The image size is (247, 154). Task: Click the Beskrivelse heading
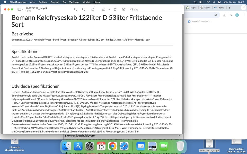[22, 34]
